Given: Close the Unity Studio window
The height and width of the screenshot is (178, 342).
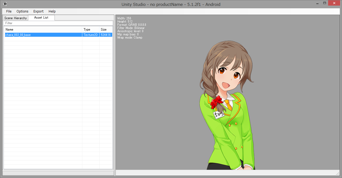Looking at the screenshot, I should point(334,3).
